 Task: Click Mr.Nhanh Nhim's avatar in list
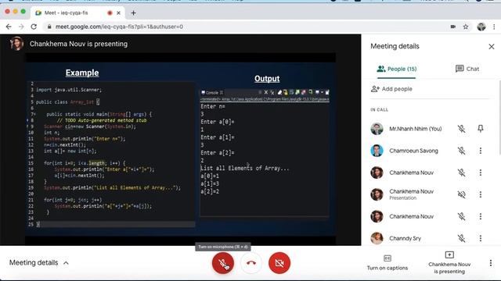pyautogui.click(x=377, y=129)
